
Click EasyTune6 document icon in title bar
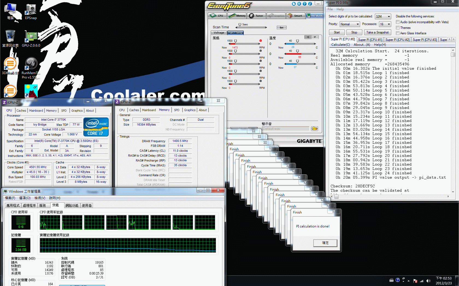pos(294,4)
